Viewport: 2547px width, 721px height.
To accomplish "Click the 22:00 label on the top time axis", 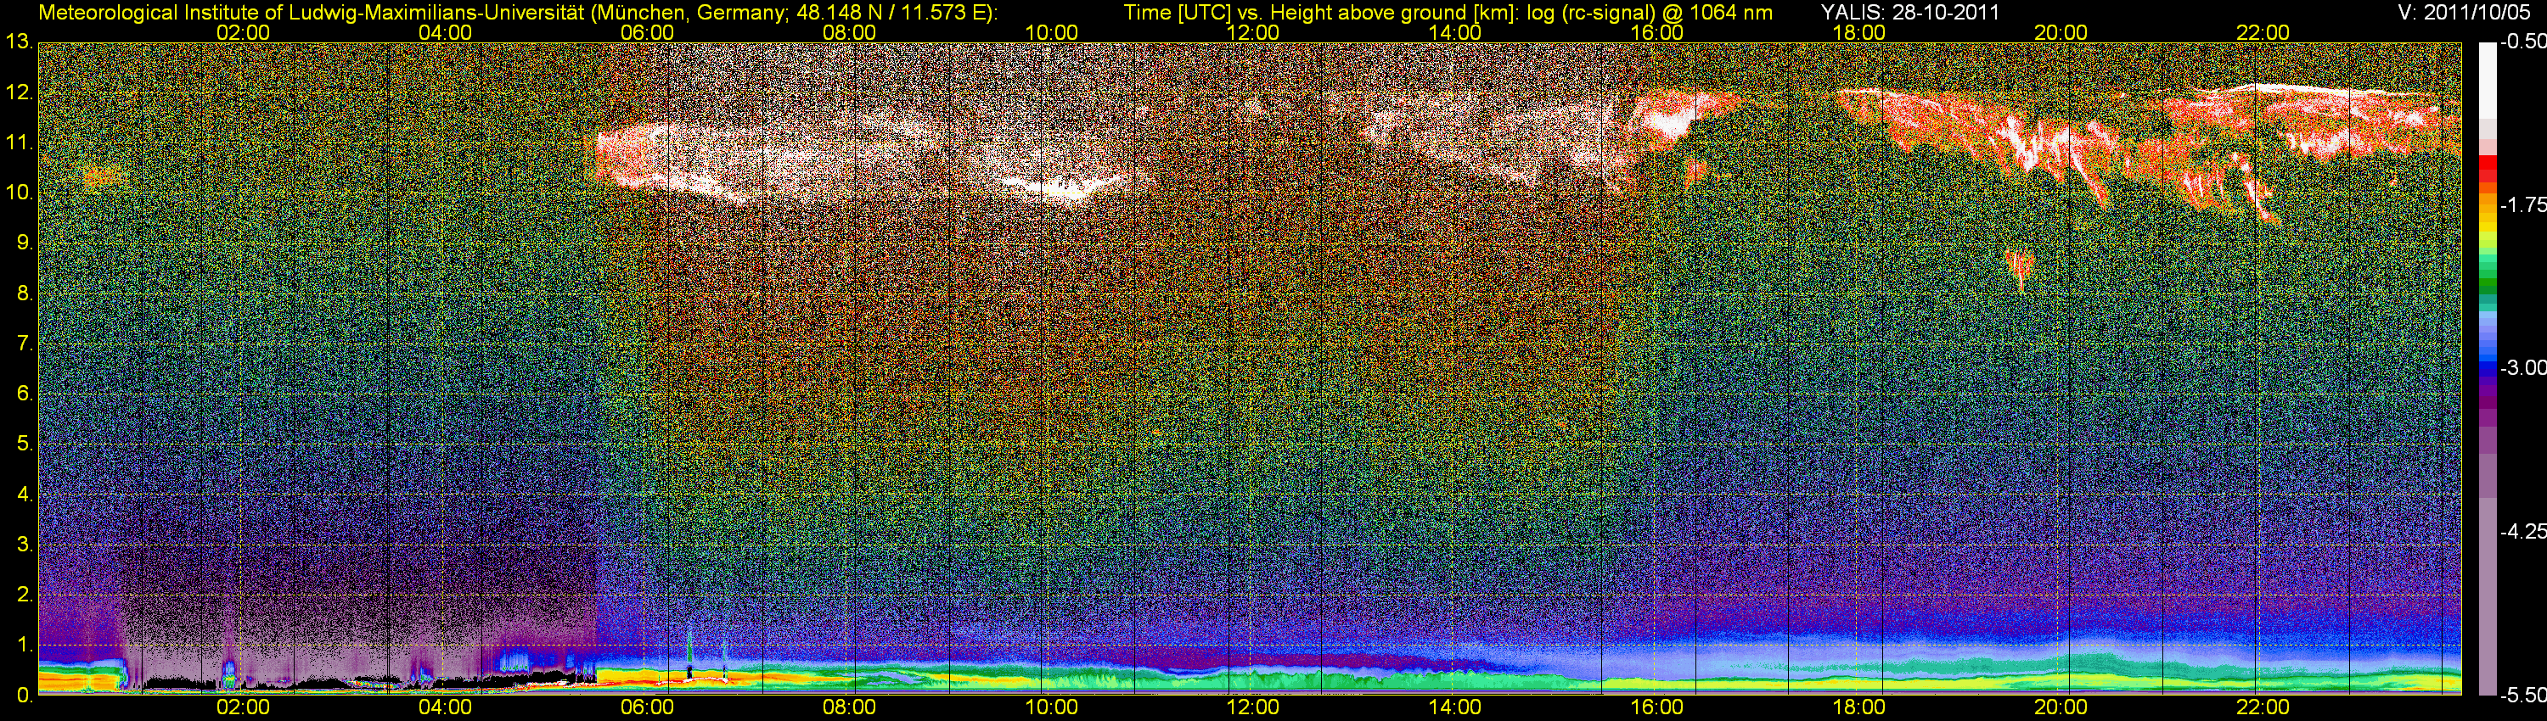I will coord(2263,31).
